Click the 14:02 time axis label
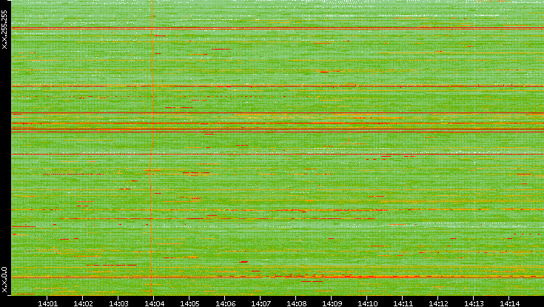 tap(83, 303)
